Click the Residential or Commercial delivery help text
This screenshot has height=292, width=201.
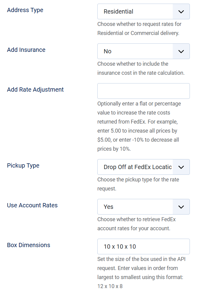pyautogui.click(x=139, y=29)
